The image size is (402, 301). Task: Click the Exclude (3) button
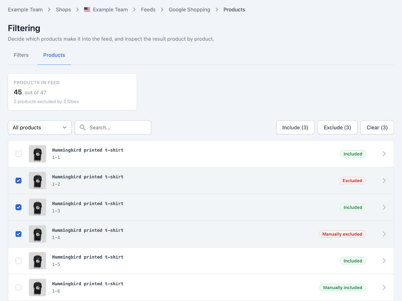click(338, 127)
